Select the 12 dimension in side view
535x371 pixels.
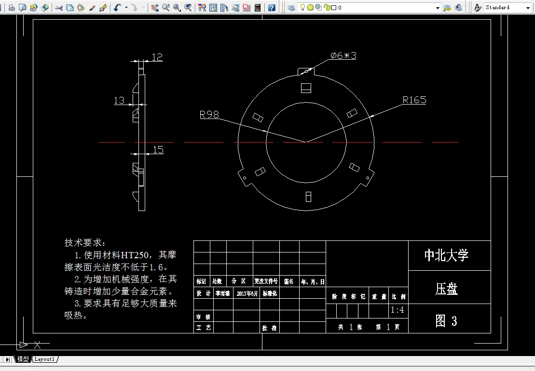coord(157,57)
